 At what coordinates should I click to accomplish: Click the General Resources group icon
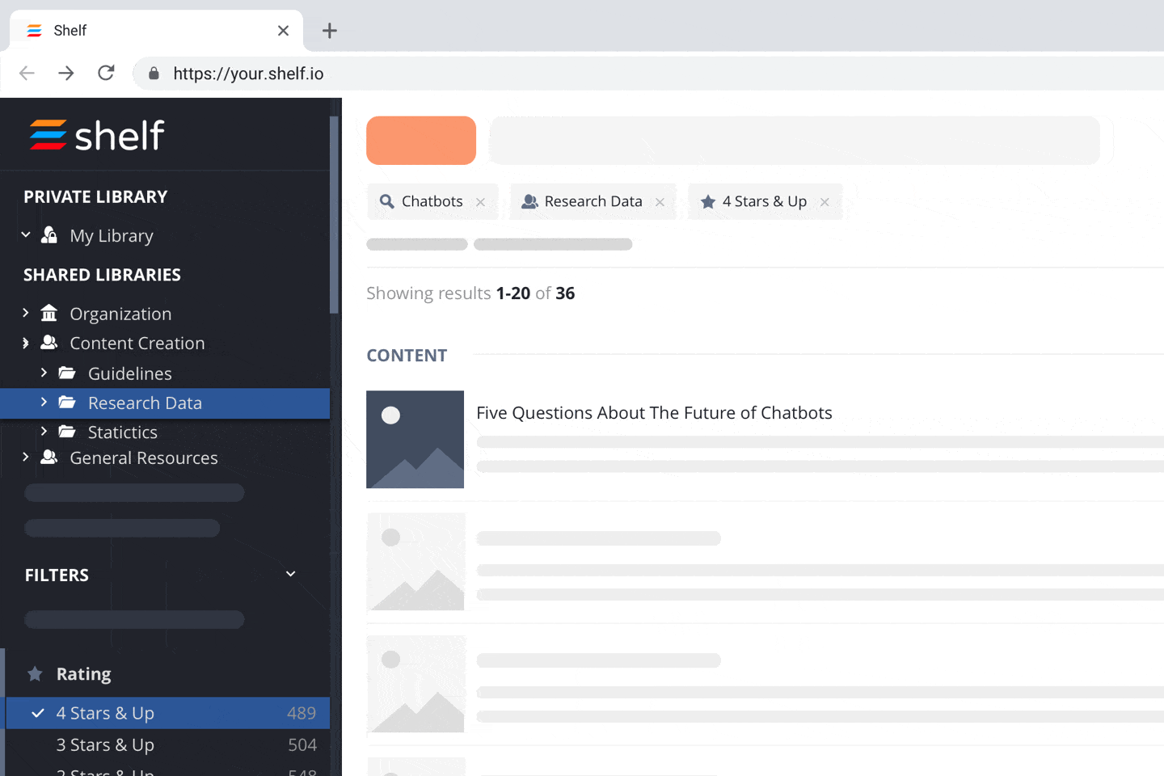pos(49,457)
